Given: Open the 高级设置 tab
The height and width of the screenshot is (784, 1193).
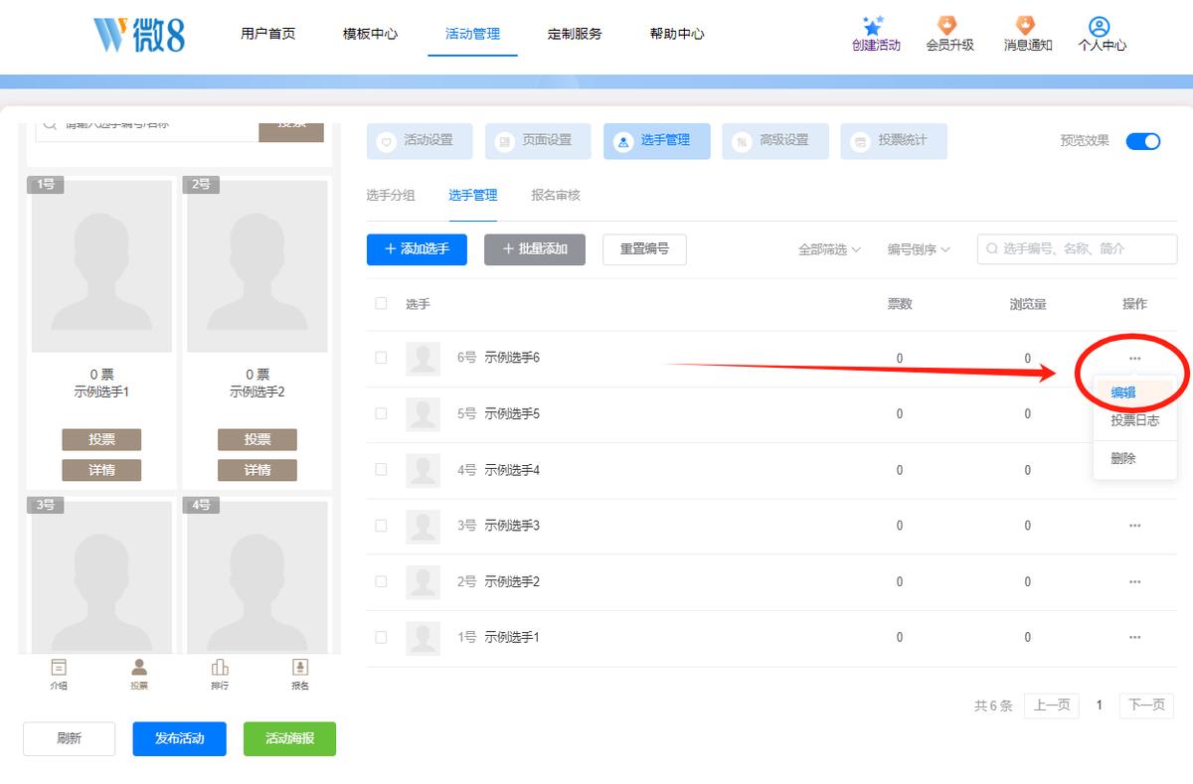Looking at the screenshot, I should pyautogui.click(x=775, y=141).
